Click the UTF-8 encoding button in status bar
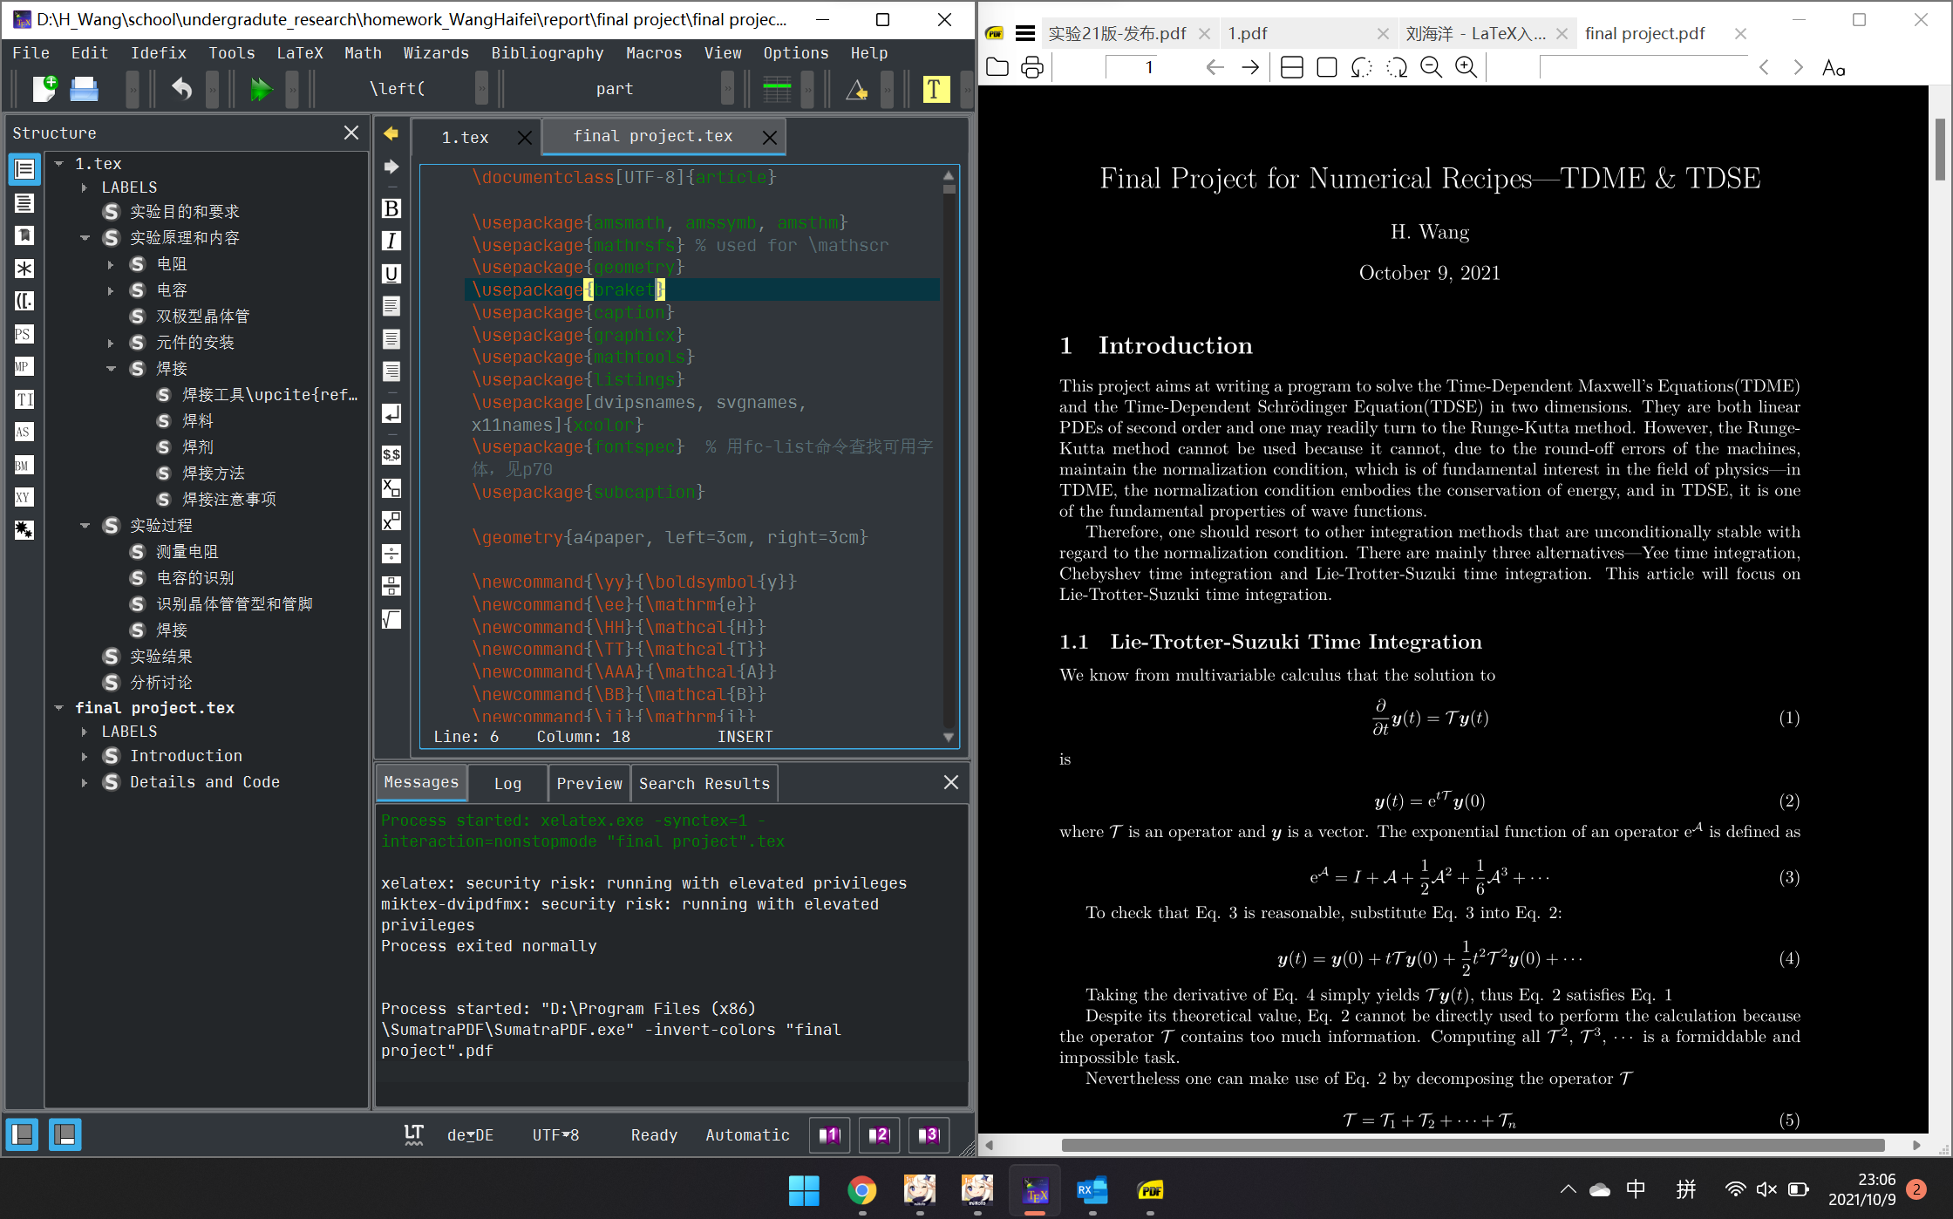The height and width of the screenshot is (1219, 1953). (555, 1134)
